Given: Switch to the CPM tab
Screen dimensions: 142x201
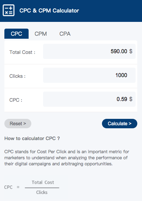Looking at the screenshot, I should pos(41,34).
